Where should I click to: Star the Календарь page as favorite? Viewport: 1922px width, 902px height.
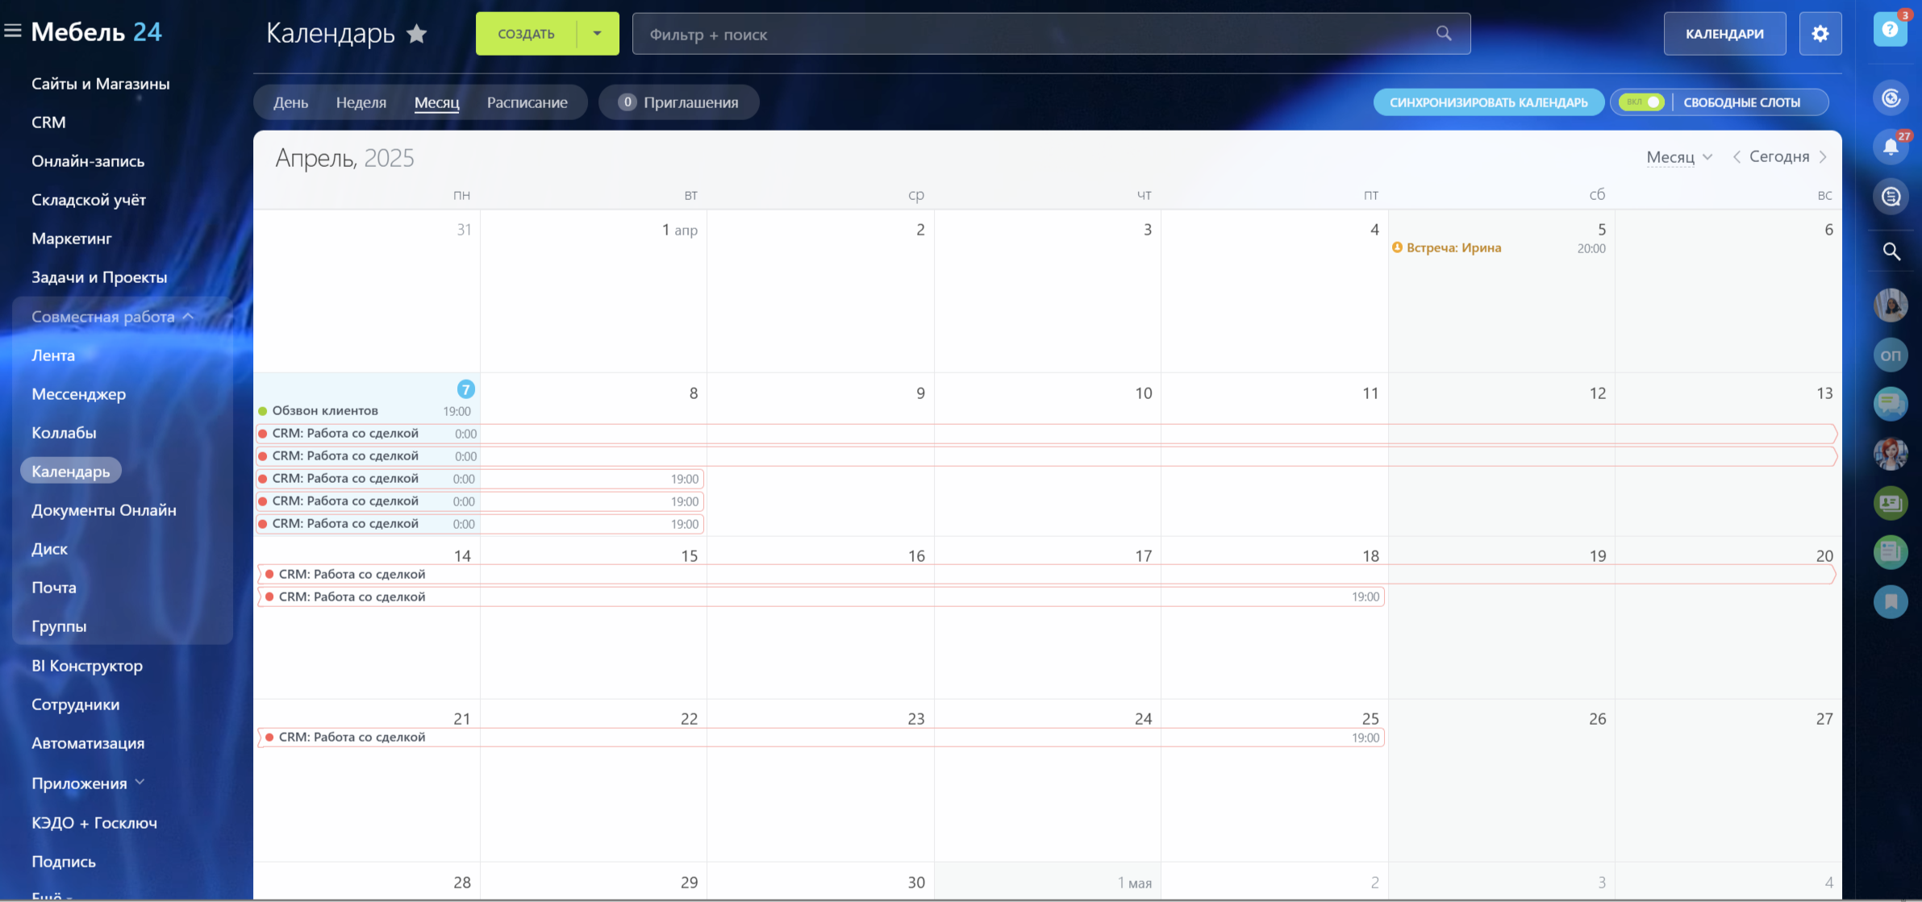pyautogui.click(x=416, y=34)
